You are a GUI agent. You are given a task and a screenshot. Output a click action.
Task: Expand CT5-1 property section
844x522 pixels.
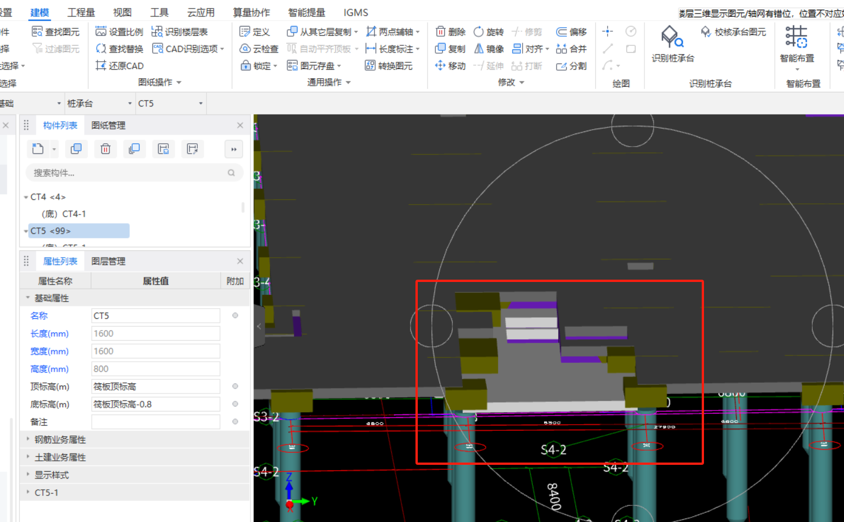click(x=28, y=492)
